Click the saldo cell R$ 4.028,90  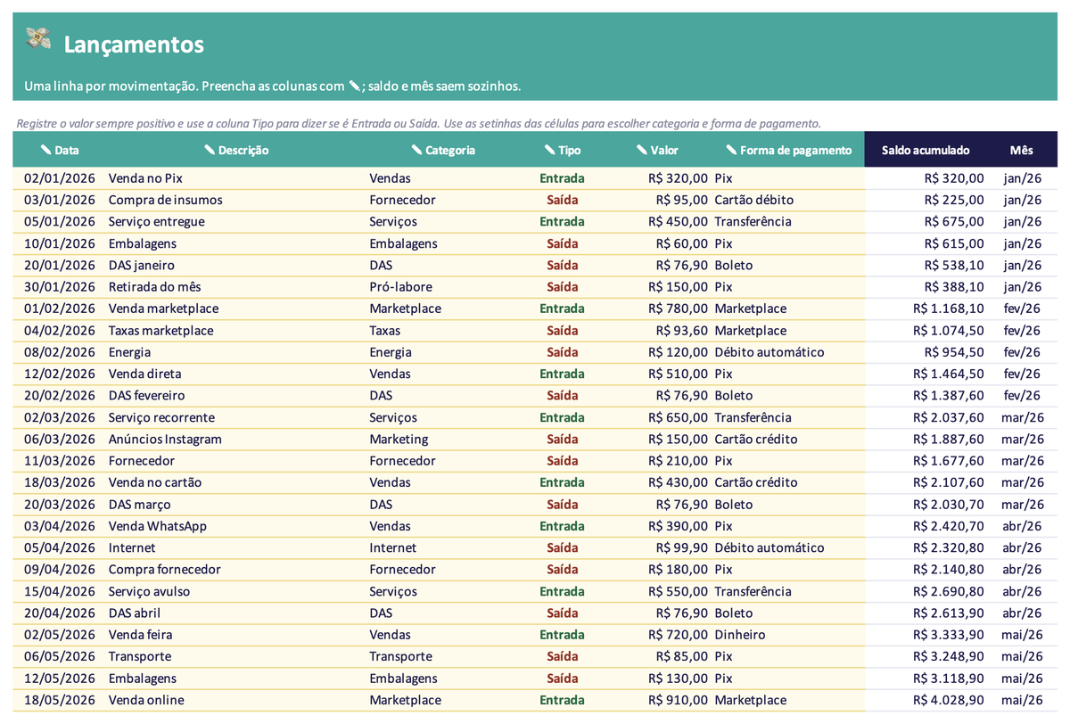[x=926, y=700]
